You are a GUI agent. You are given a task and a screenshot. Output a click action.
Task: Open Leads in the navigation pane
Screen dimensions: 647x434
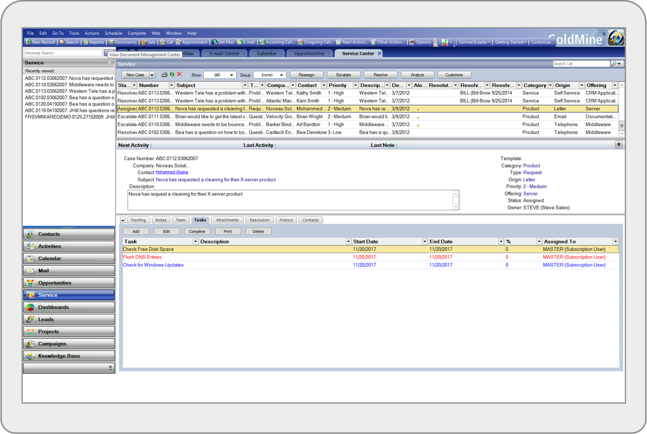tap(69, 319)
